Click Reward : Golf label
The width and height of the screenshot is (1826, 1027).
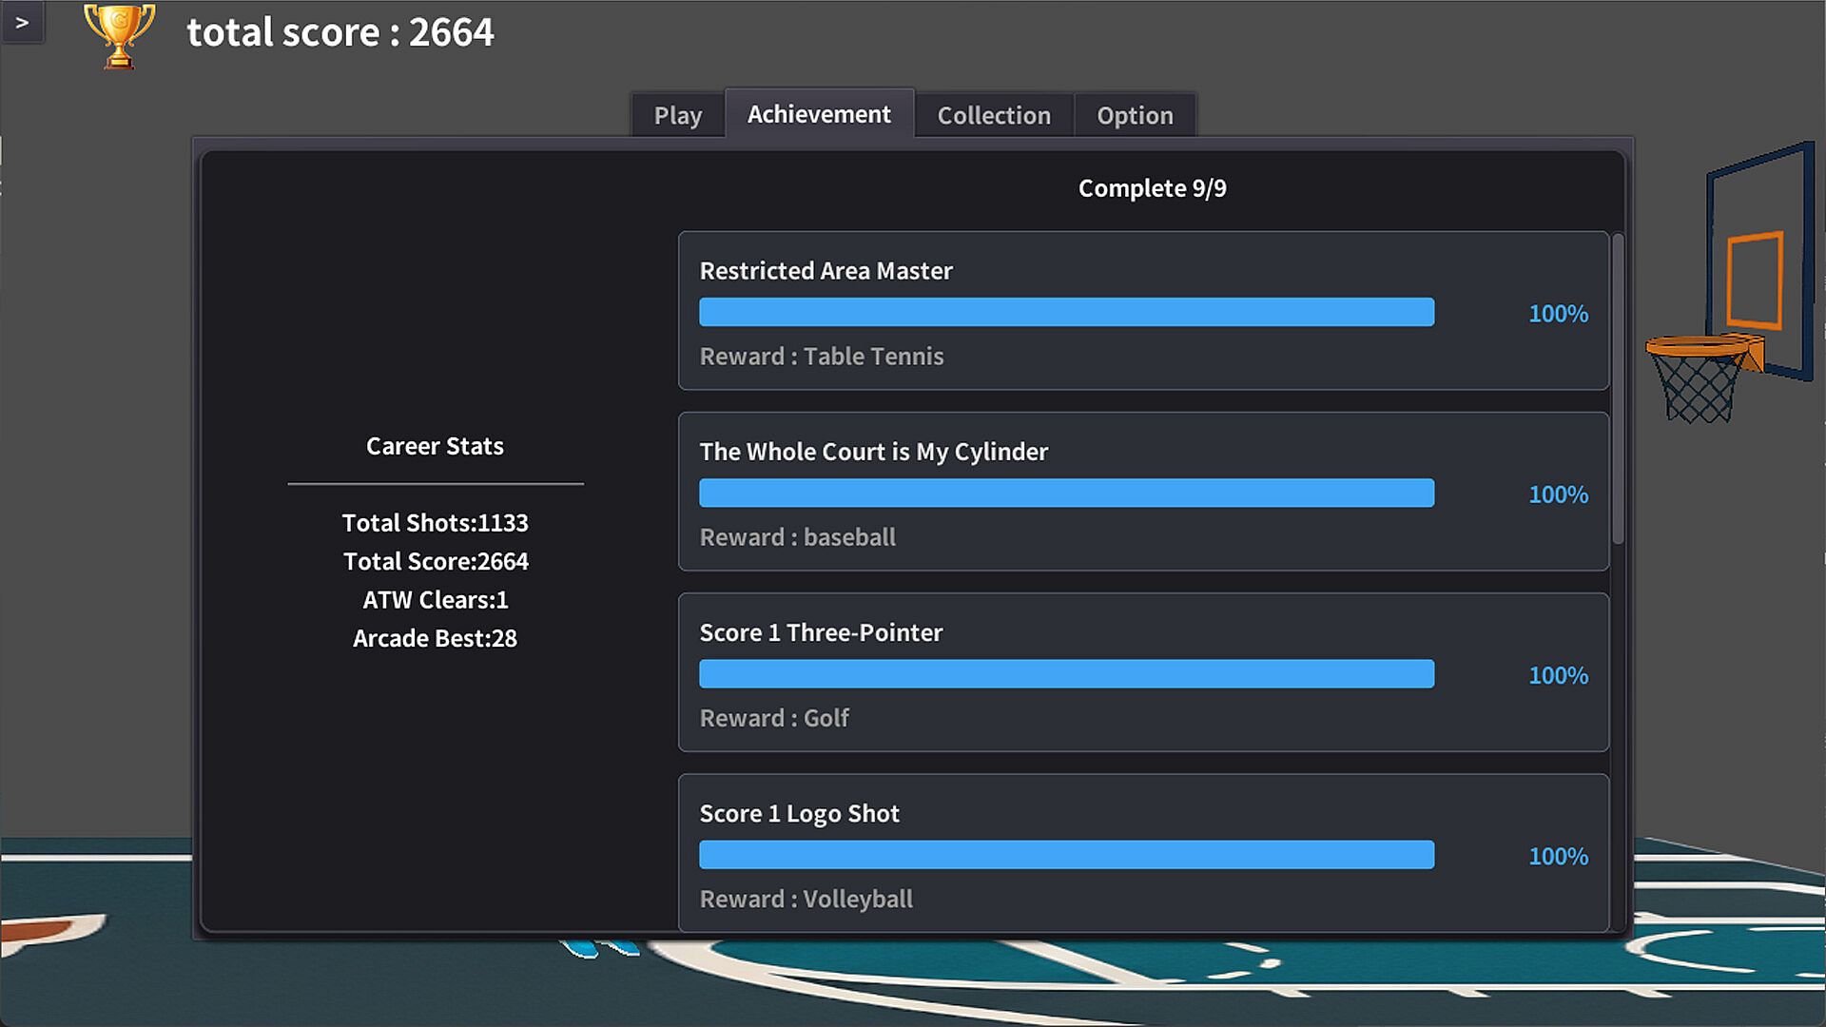point(774,717)
